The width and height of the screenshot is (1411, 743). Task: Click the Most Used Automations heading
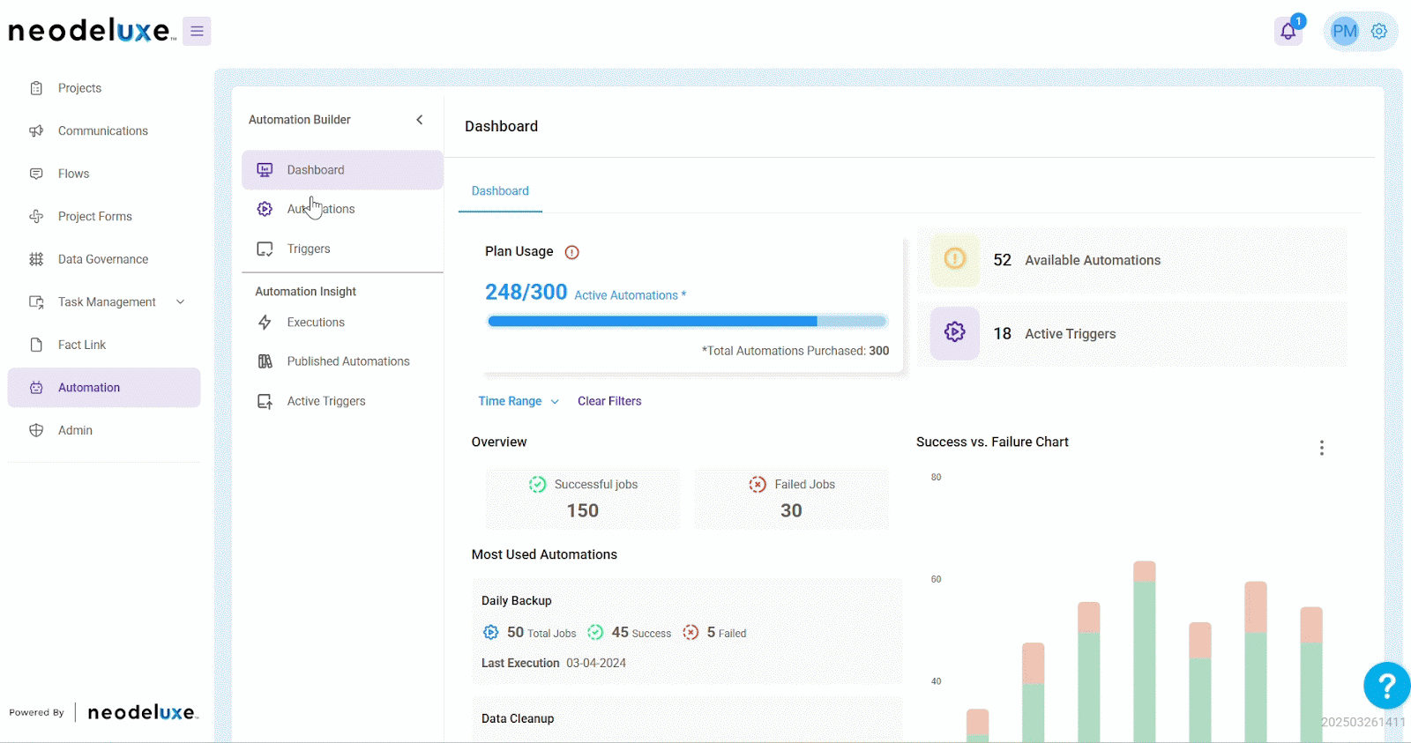coord(544,554)
